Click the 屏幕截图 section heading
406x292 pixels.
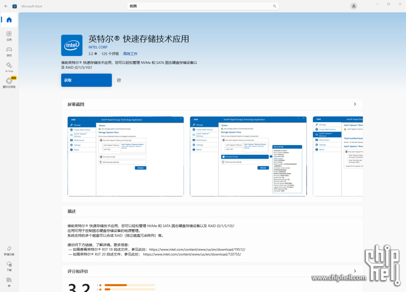coord(76,104)
